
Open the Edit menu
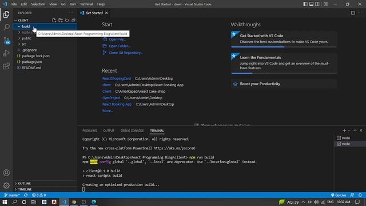[x=23, y=4]
